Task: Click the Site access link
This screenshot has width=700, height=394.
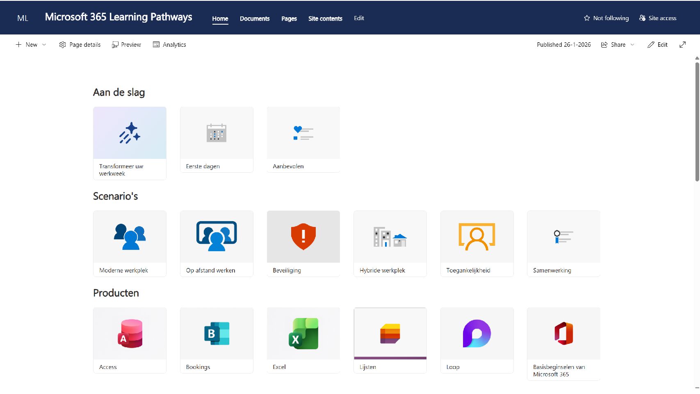Action: point(658,18)
